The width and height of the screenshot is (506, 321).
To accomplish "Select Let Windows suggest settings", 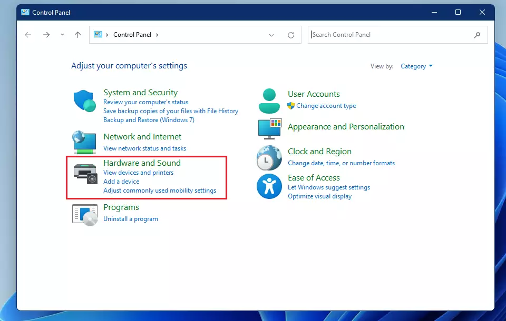I will pos(329,187).
